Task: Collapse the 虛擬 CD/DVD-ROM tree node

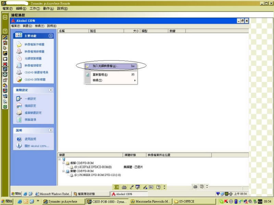Action: [x=63, y=163]
